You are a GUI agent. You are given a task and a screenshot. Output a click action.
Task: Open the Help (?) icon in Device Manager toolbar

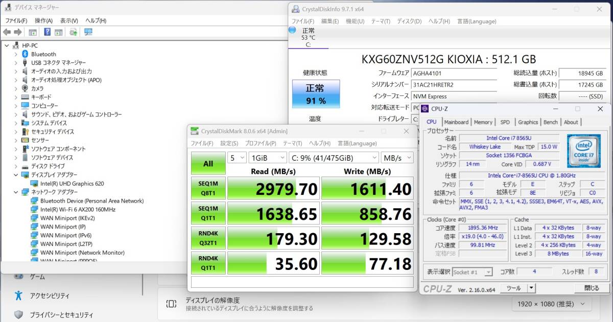(47, 32)
